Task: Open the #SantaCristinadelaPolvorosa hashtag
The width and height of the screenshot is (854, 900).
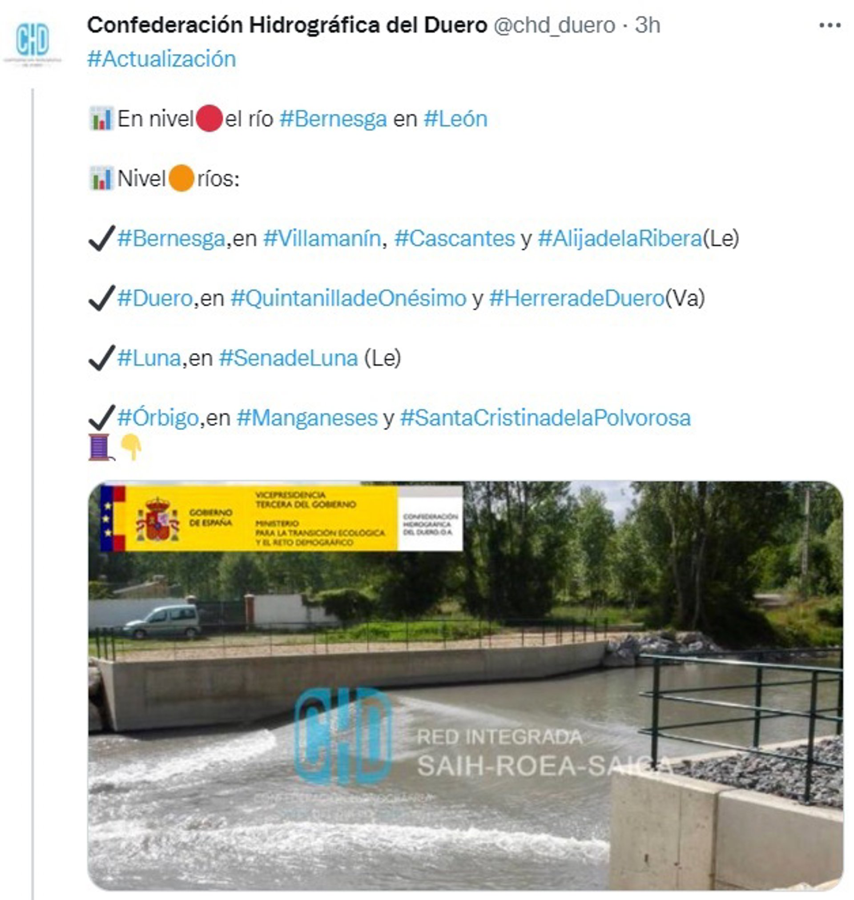Action: (545, 418)
